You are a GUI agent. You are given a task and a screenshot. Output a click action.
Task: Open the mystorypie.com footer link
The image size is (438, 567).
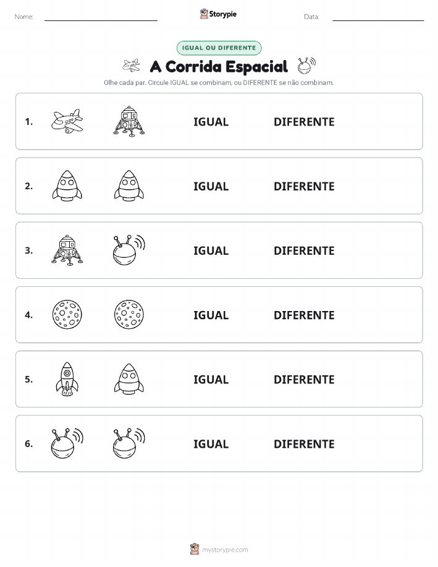(225, 550)
